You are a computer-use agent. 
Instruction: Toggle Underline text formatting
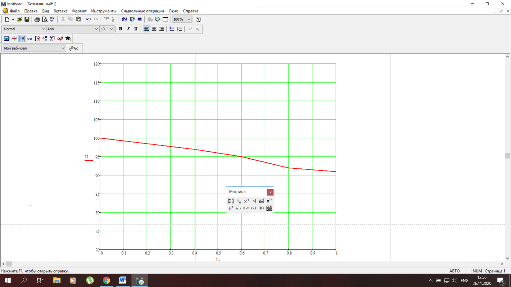coord(136,29)
